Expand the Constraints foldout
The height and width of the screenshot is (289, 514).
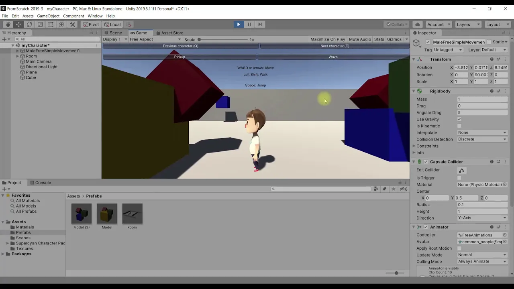point(414,146)
